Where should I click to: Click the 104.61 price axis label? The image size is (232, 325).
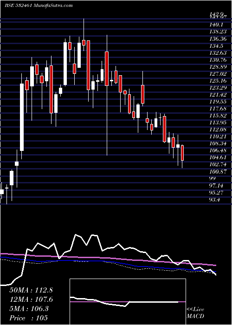tap(217, 157)
